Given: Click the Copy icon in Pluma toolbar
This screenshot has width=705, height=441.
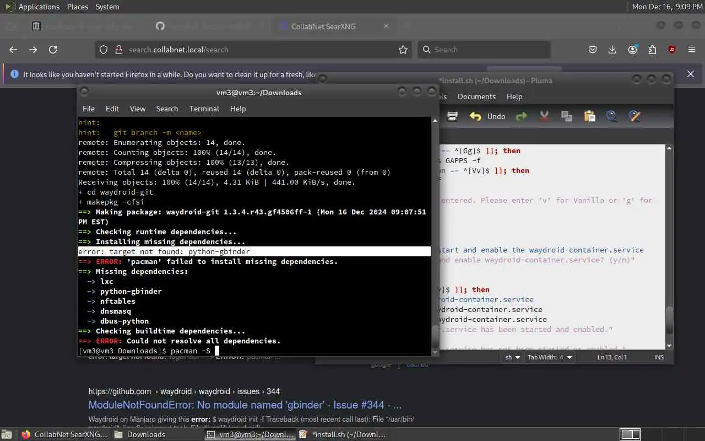Looking at the screenshot, I should point(566,116).
